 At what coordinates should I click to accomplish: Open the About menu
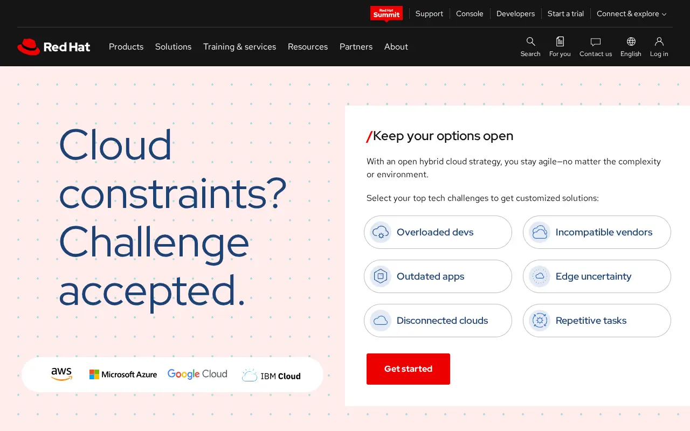pos(396,47)
